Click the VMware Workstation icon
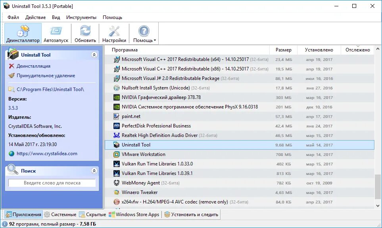 tap(117, 154)
